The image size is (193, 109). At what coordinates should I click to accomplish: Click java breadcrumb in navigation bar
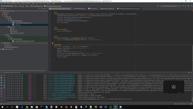[27, 6]
